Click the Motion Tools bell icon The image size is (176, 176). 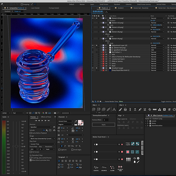coord(135,162)
